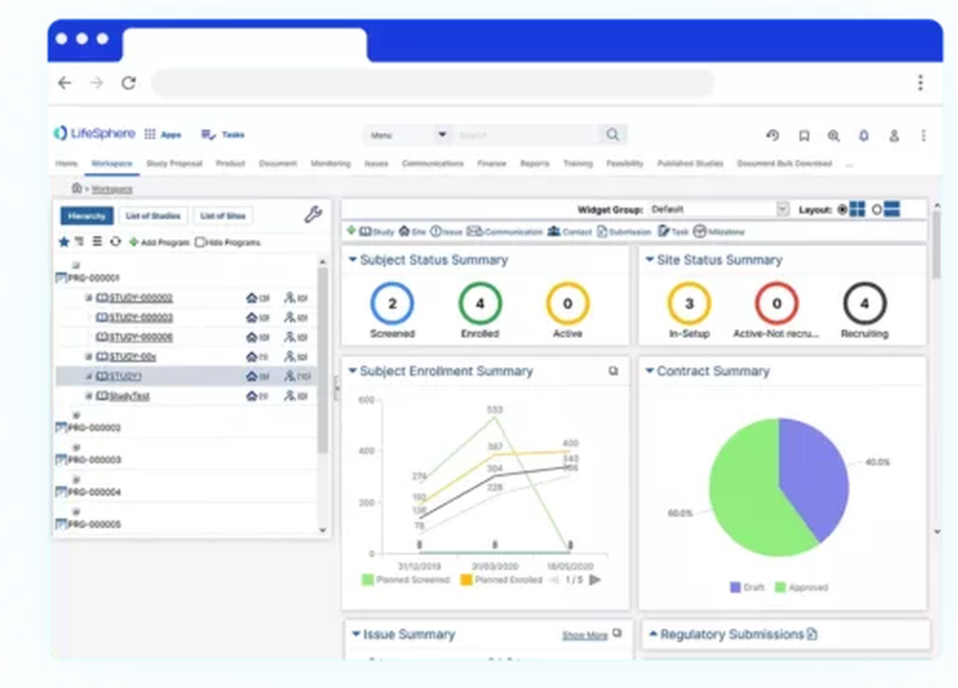Viewport: 958px width, 688px height.
Task: Click the Workspace breadcrumb link
Action: coord(112,189)
